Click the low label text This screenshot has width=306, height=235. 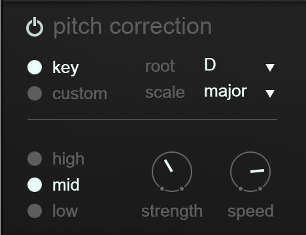coord(65,211)
